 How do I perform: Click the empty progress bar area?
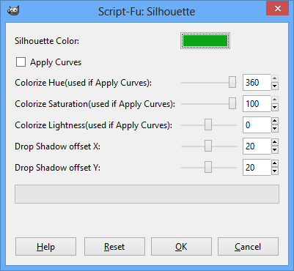tap(147, 194)
